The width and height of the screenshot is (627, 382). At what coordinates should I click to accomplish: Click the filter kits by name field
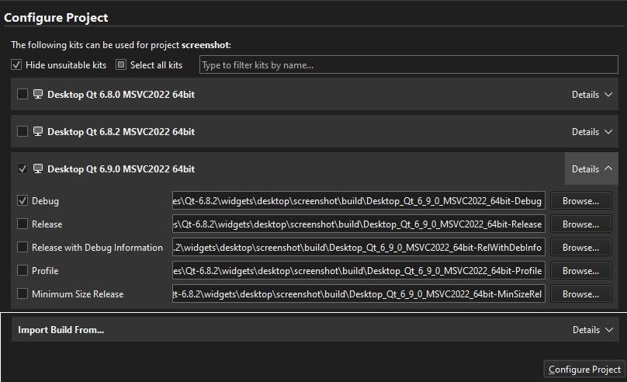point(408,65)
